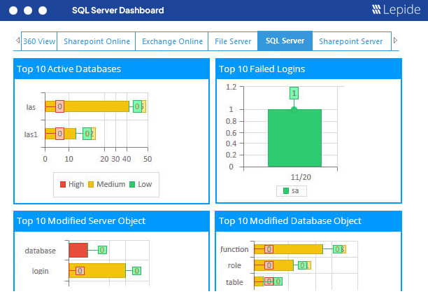Click the SQL Server Dashboard title
Screen dimensions: 428x301
[x=118, y=10]
